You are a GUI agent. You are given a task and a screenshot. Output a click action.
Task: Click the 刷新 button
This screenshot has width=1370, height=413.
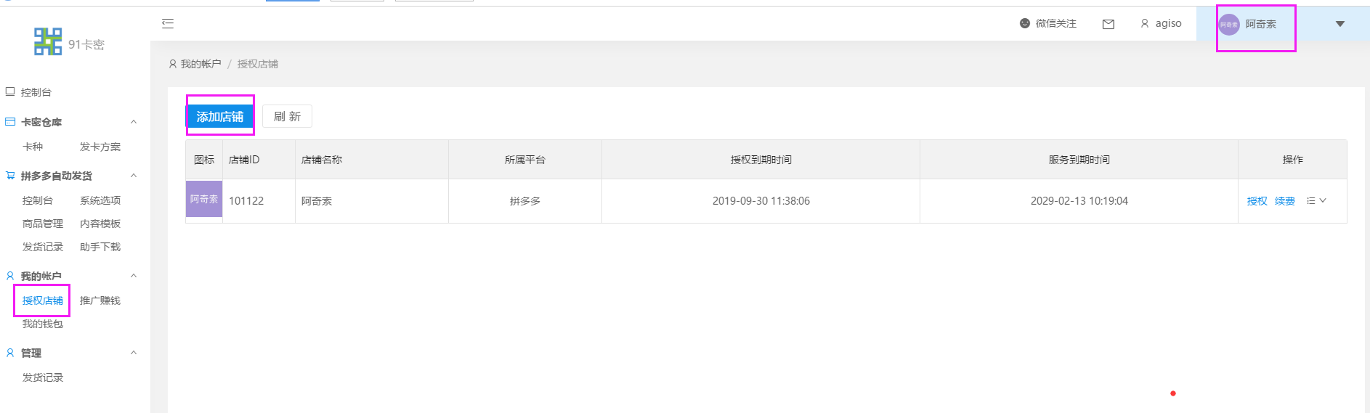[287, 117]
